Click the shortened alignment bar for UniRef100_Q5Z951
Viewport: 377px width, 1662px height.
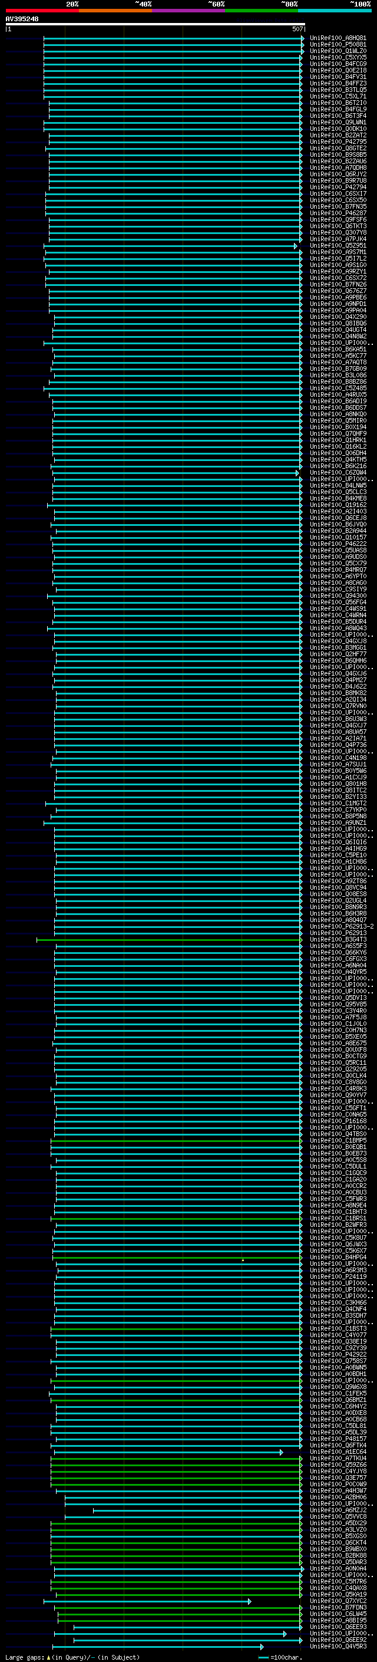pyautogui.click(x=170, y=246)
